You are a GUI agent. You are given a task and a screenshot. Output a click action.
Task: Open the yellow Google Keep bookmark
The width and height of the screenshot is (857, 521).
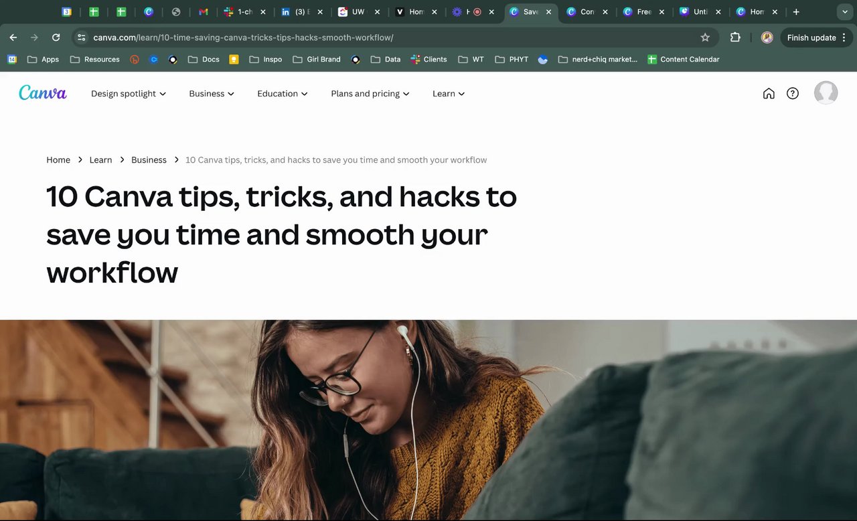point(234,59)
